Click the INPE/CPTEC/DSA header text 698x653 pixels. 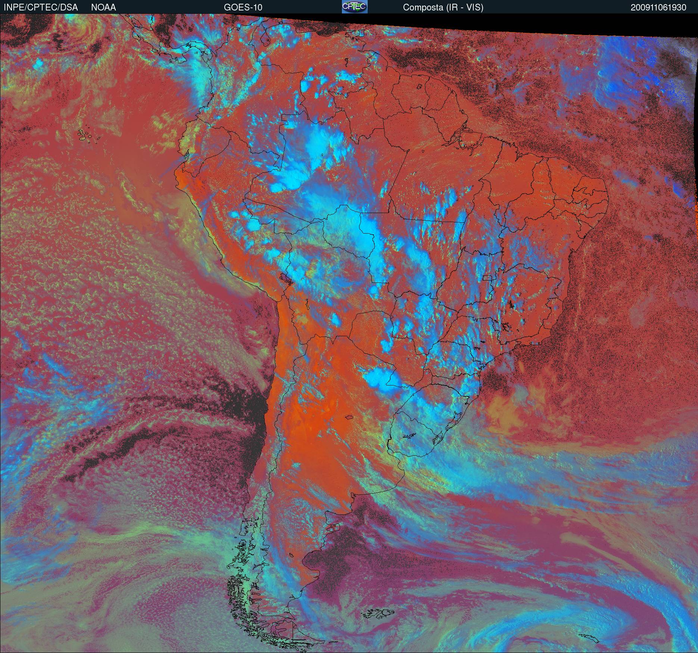41,7
